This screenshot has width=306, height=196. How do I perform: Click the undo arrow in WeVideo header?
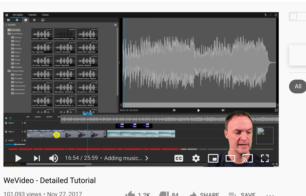(265, 15)
